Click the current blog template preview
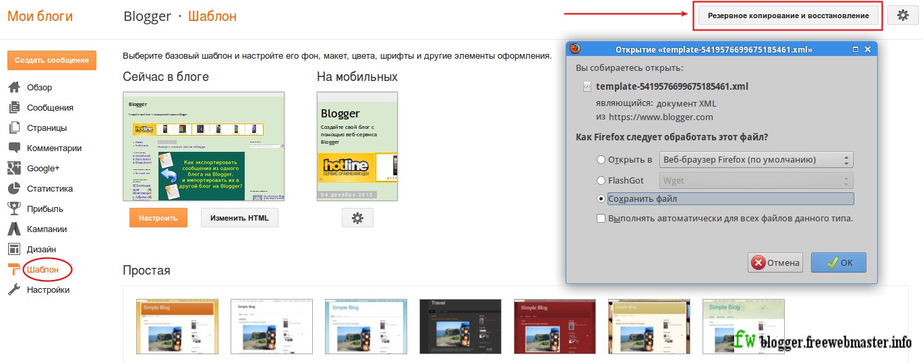Image resolution: width=923 pixels, height=363 pixels. (x=204, y=146)
